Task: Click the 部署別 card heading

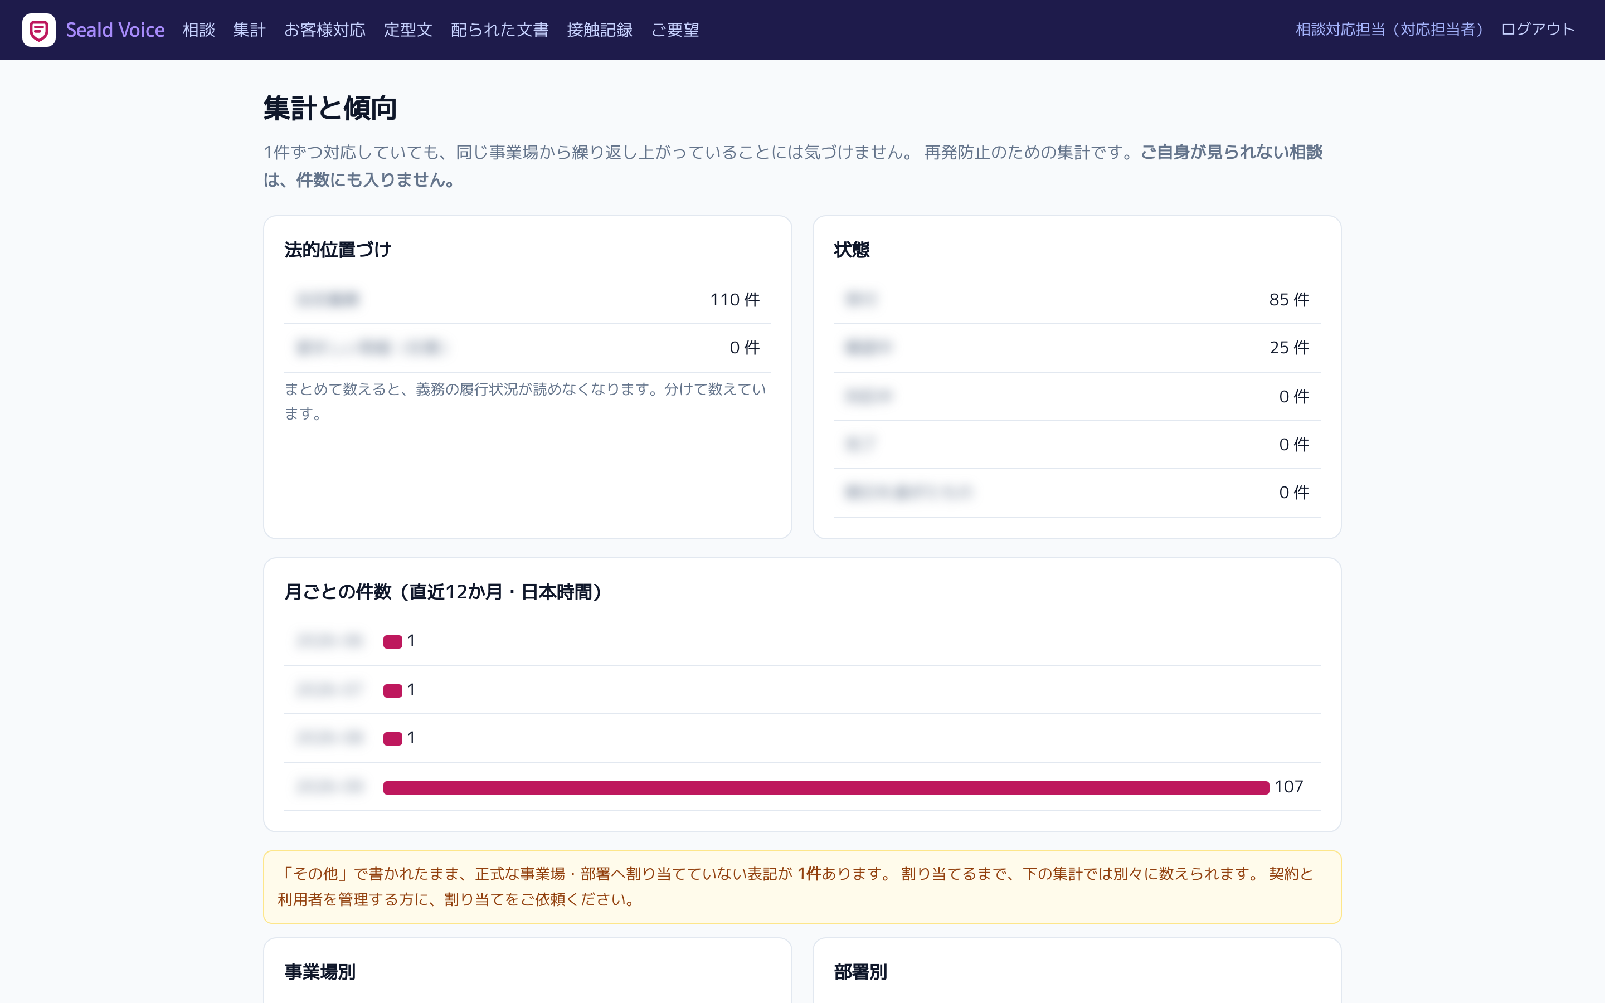Action: click(x=861, y=972)
